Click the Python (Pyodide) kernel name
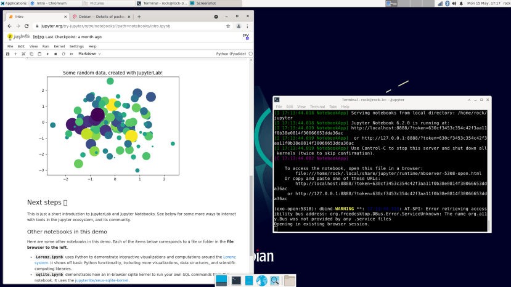This screenshot has width=511, height=287. tap(231, 54)
